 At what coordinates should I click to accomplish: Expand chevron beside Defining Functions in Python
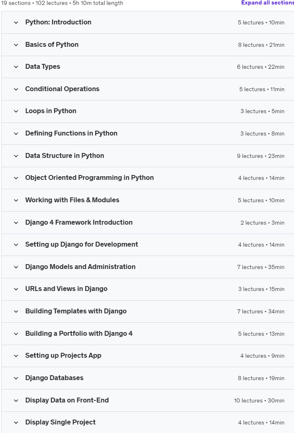coord(16,133)
